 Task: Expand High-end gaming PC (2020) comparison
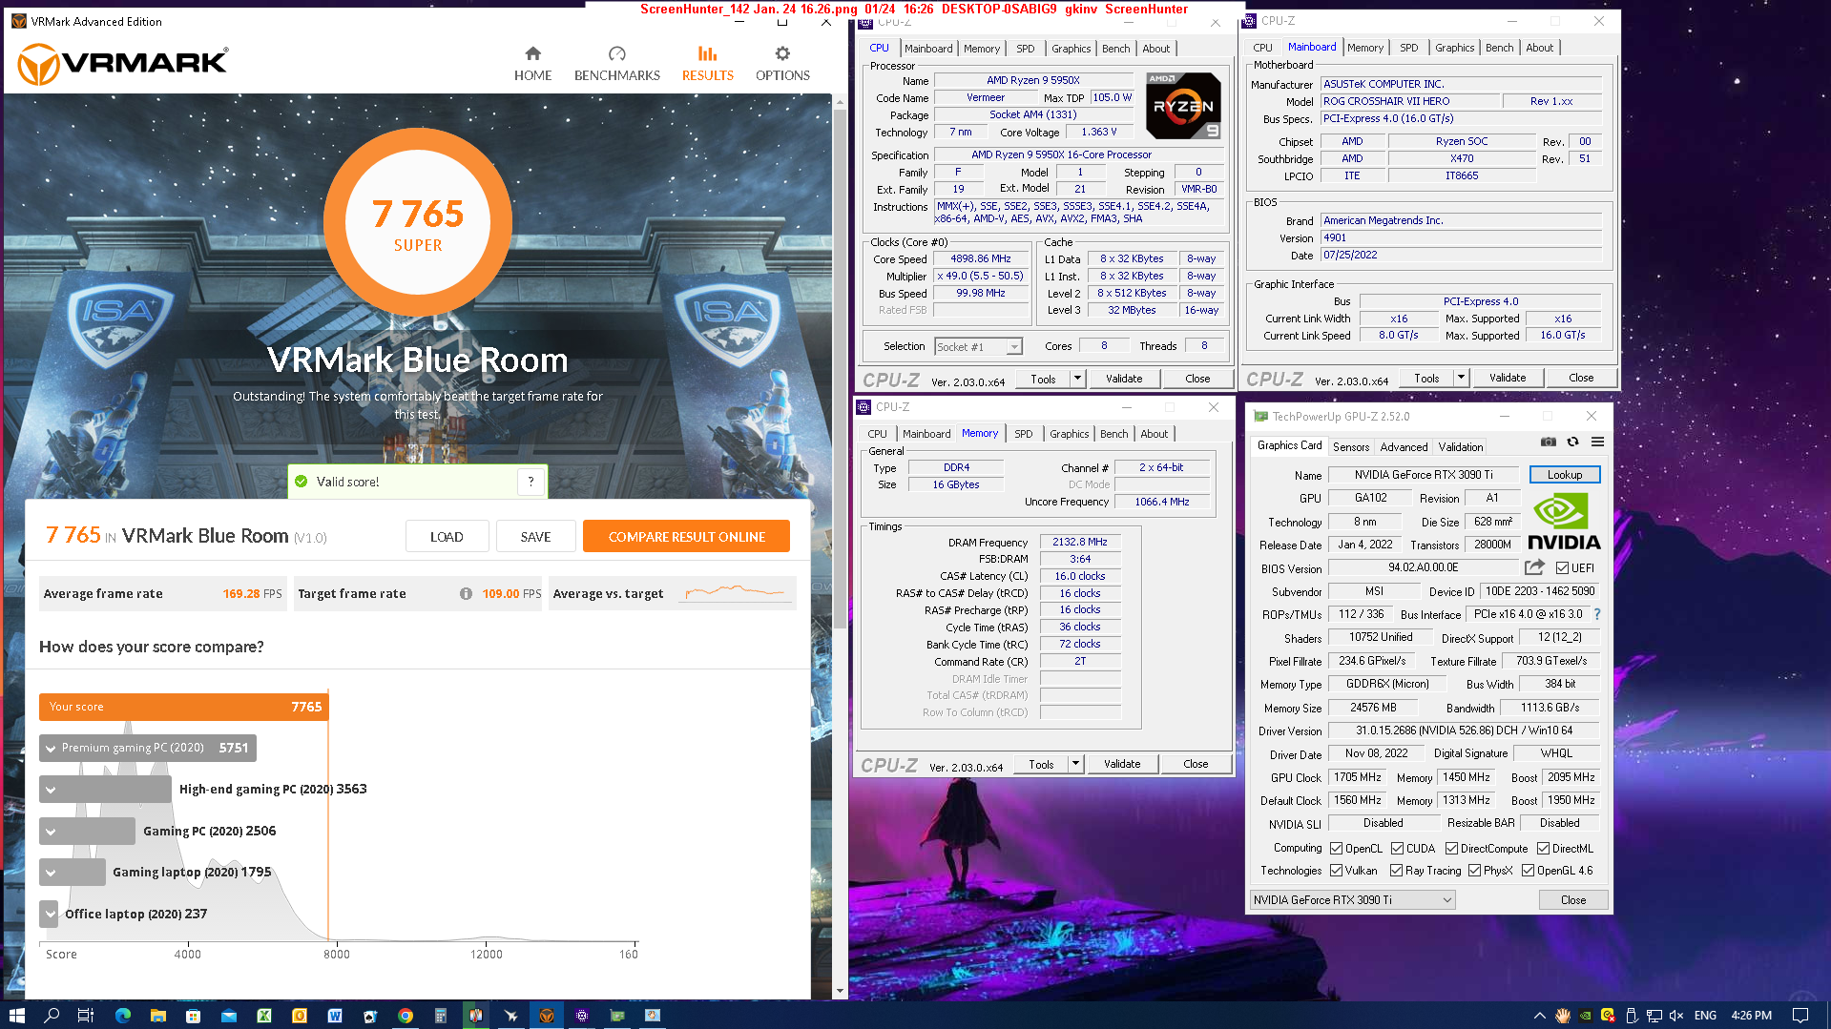(x=51, y=790)
